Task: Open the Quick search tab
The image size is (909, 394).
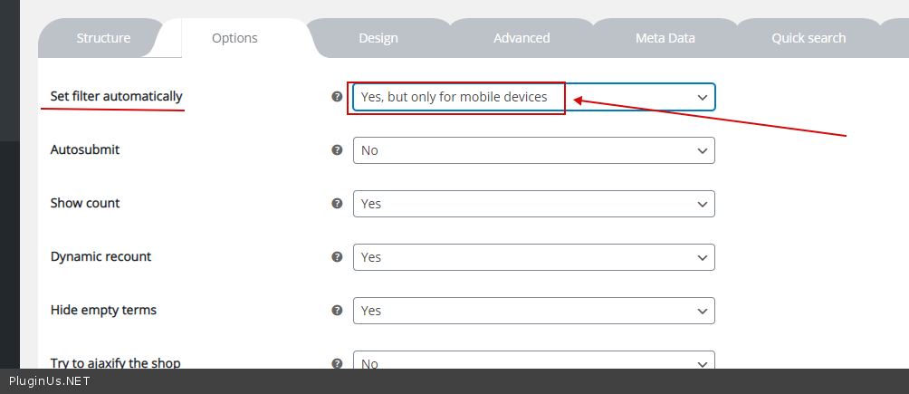Action: pos(809,38)
